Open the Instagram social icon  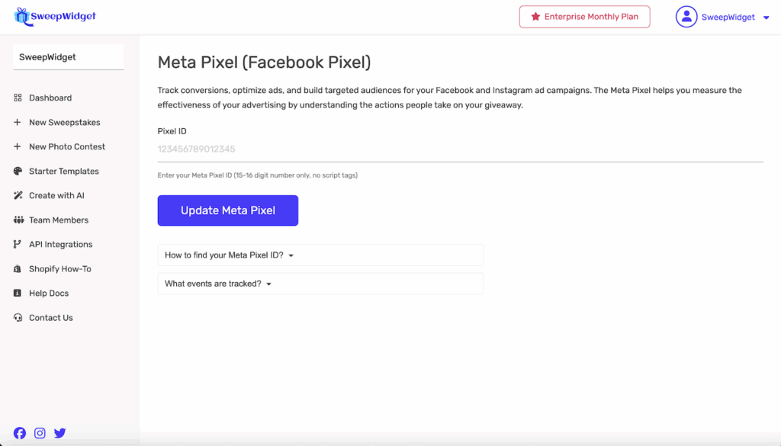coord(40,433)
